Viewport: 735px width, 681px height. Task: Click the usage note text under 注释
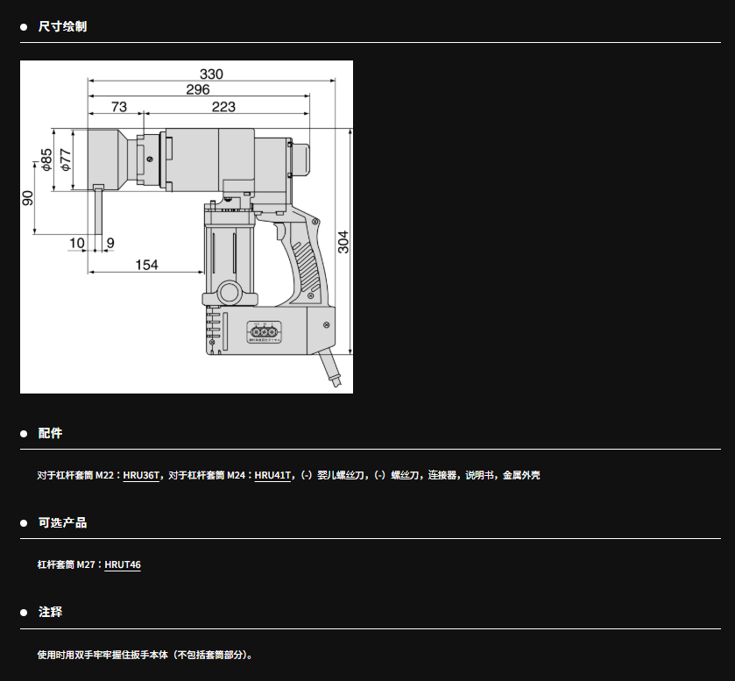point(145,654)
